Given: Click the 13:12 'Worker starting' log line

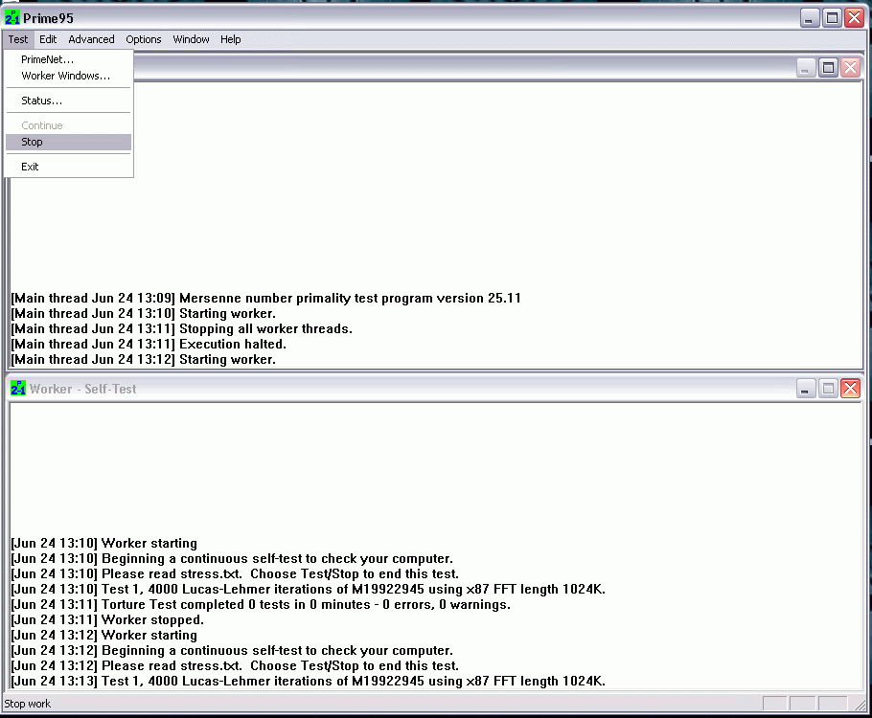Looking at the screenshot, I should (104, 636).
